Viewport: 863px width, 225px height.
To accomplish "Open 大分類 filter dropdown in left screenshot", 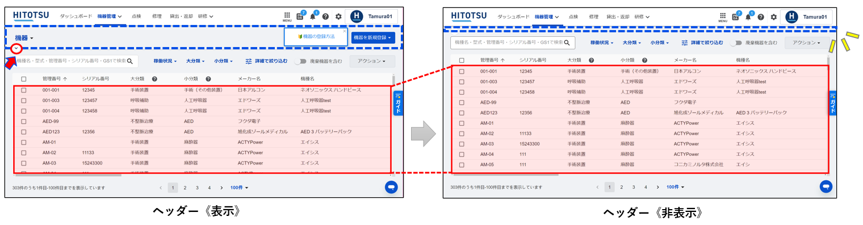I will pos(196,61).
